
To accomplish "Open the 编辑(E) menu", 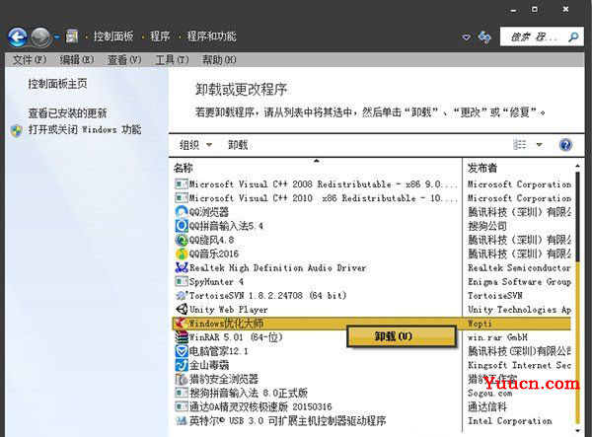I will (77, 59).
